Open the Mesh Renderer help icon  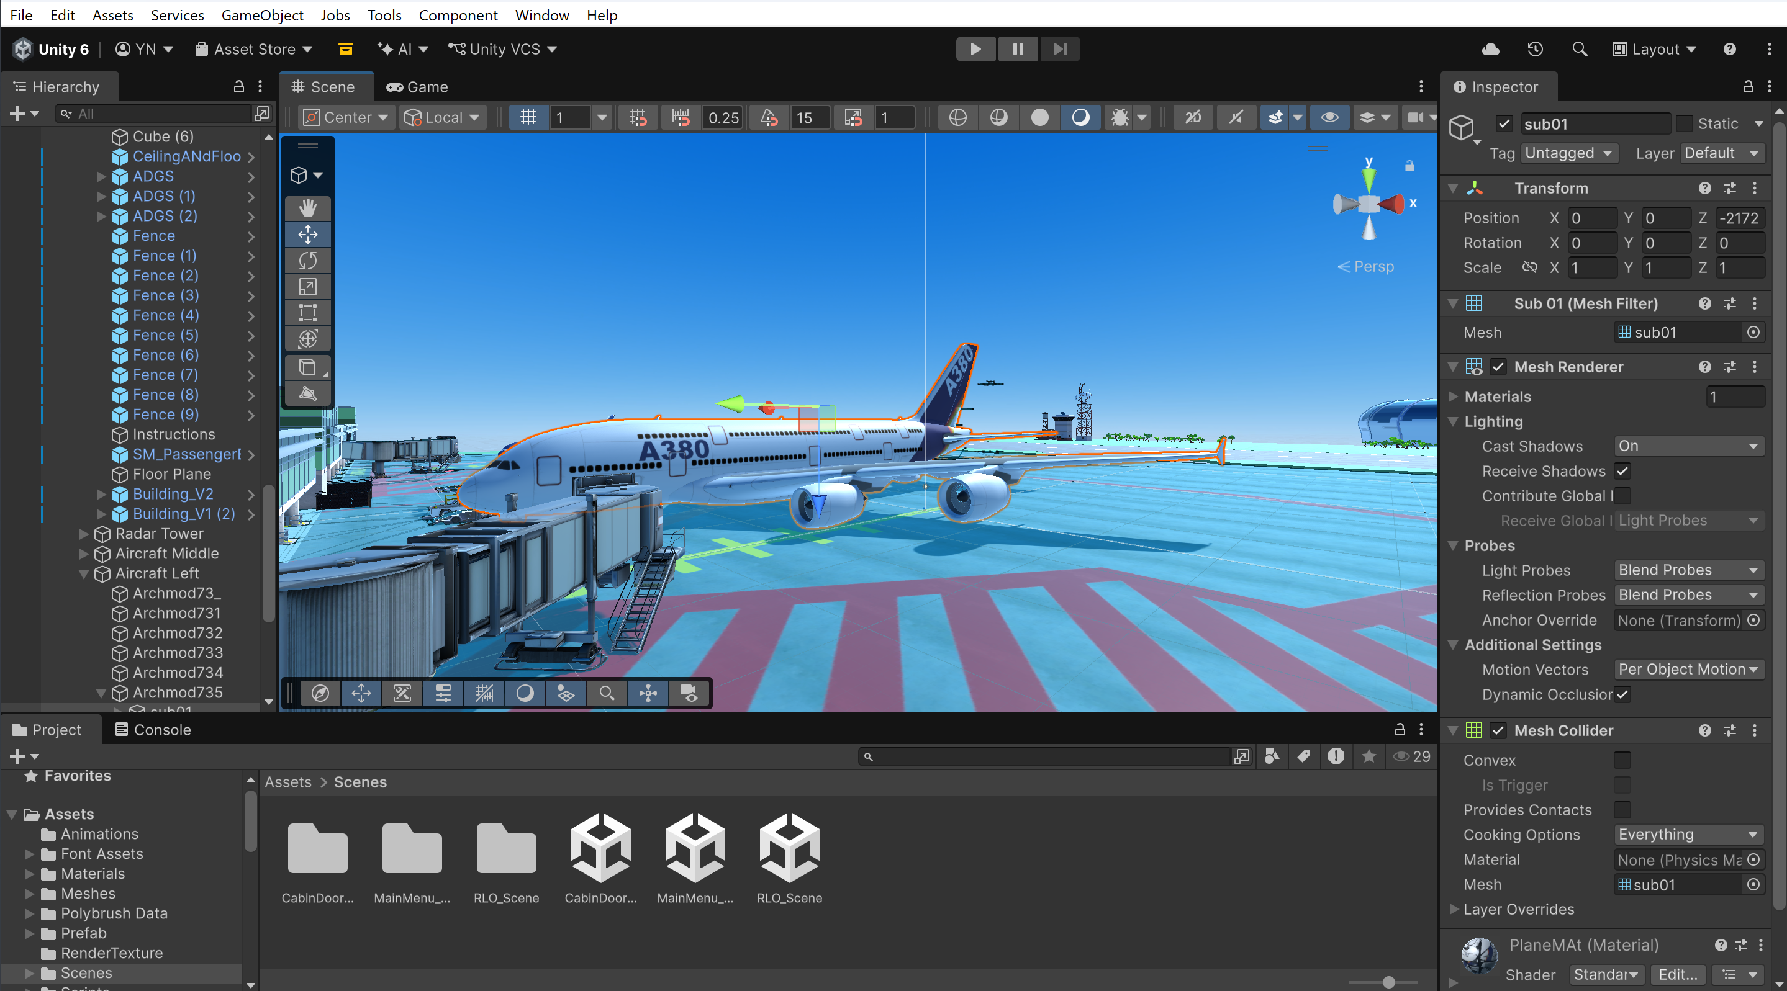(1704, 367)
